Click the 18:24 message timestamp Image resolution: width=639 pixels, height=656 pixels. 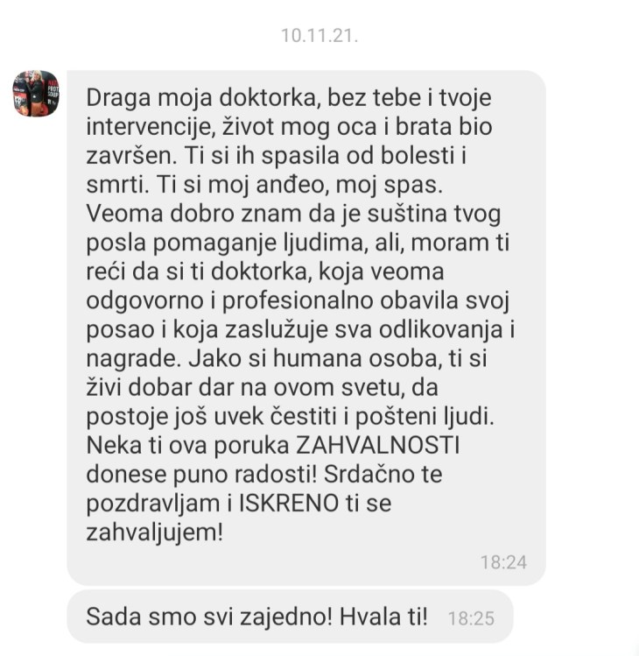503,562
